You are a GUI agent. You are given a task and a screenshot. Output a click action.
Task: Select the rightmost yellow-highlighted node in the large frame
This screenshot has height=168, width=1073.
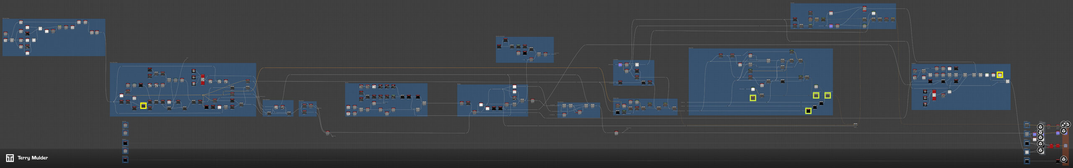pos(828,95)
